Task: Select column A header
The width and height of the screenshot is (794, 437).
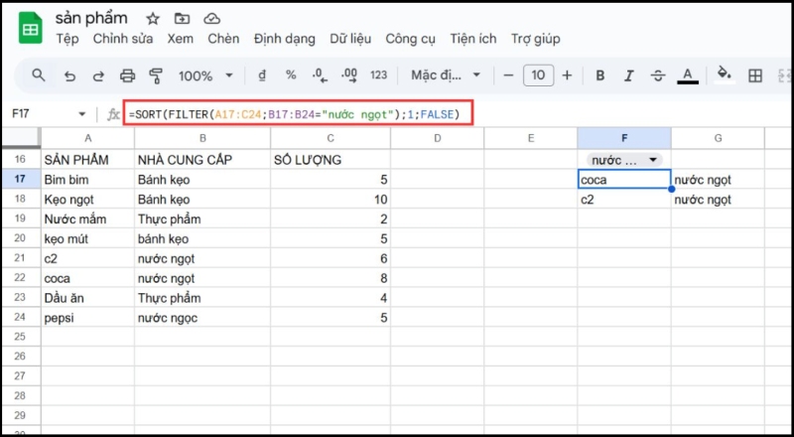Action: 87,138
